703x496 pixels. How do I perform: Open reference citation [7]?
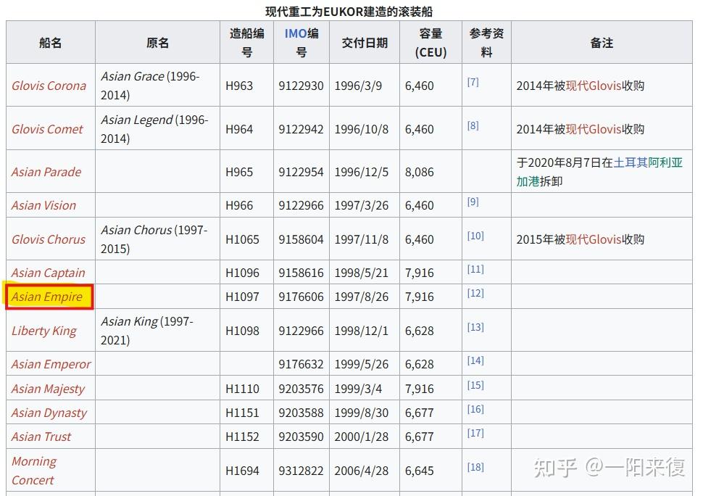click(473, 82)
